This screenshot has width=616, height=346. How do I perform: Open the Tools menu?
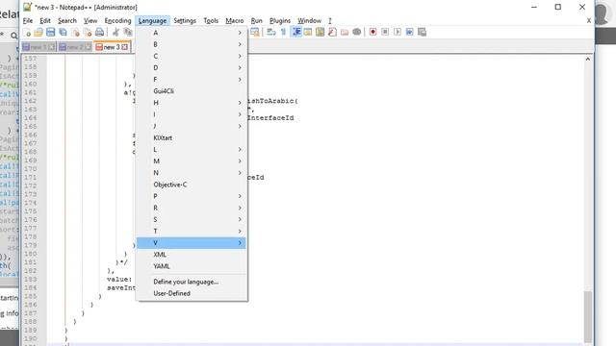pos(211,21)
